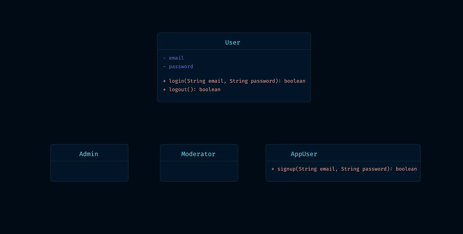The width and height of the screenshot is (463, 234).
Task: Click the password attribute in User class
Action: tap(181, 66)
